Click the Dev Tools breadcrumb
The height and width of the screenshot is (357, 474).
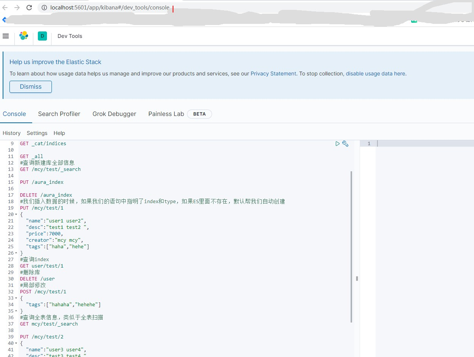(x=70, y=36)
